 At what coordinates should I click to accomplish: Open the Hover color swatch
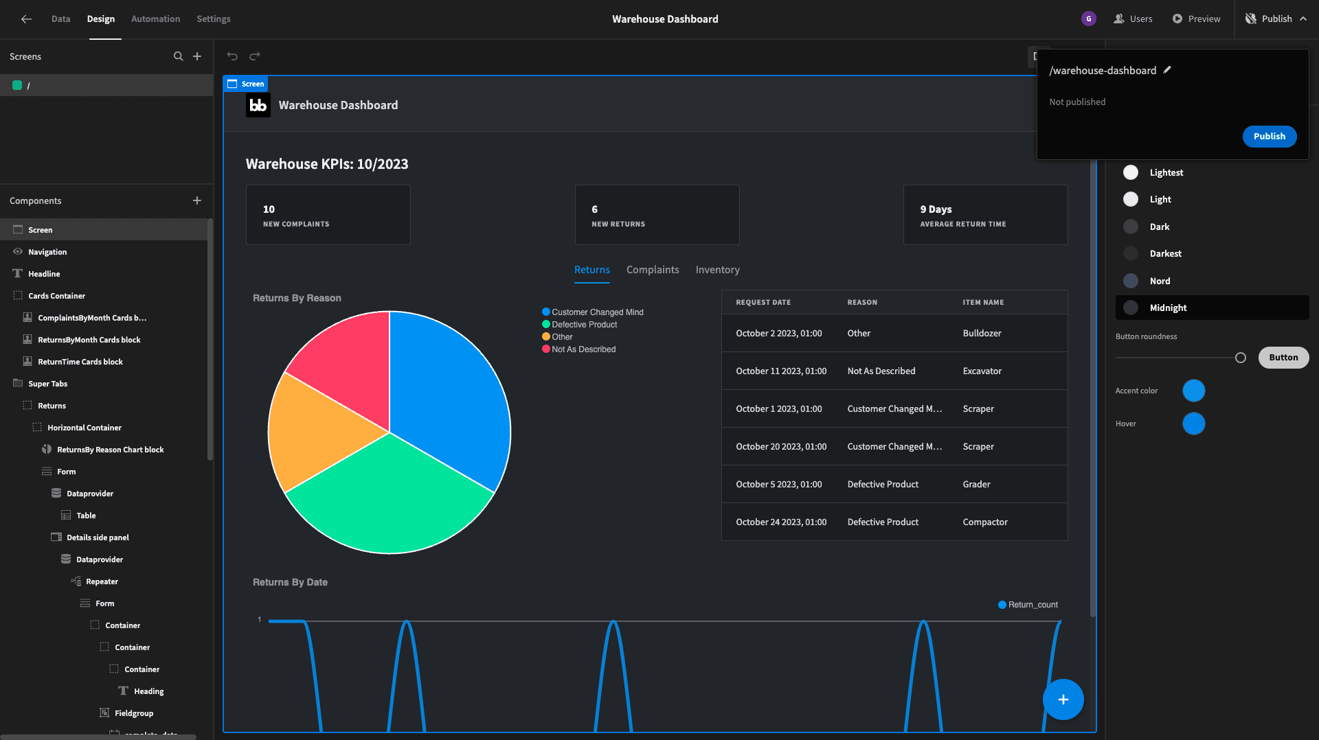(x=1193, y=424)
